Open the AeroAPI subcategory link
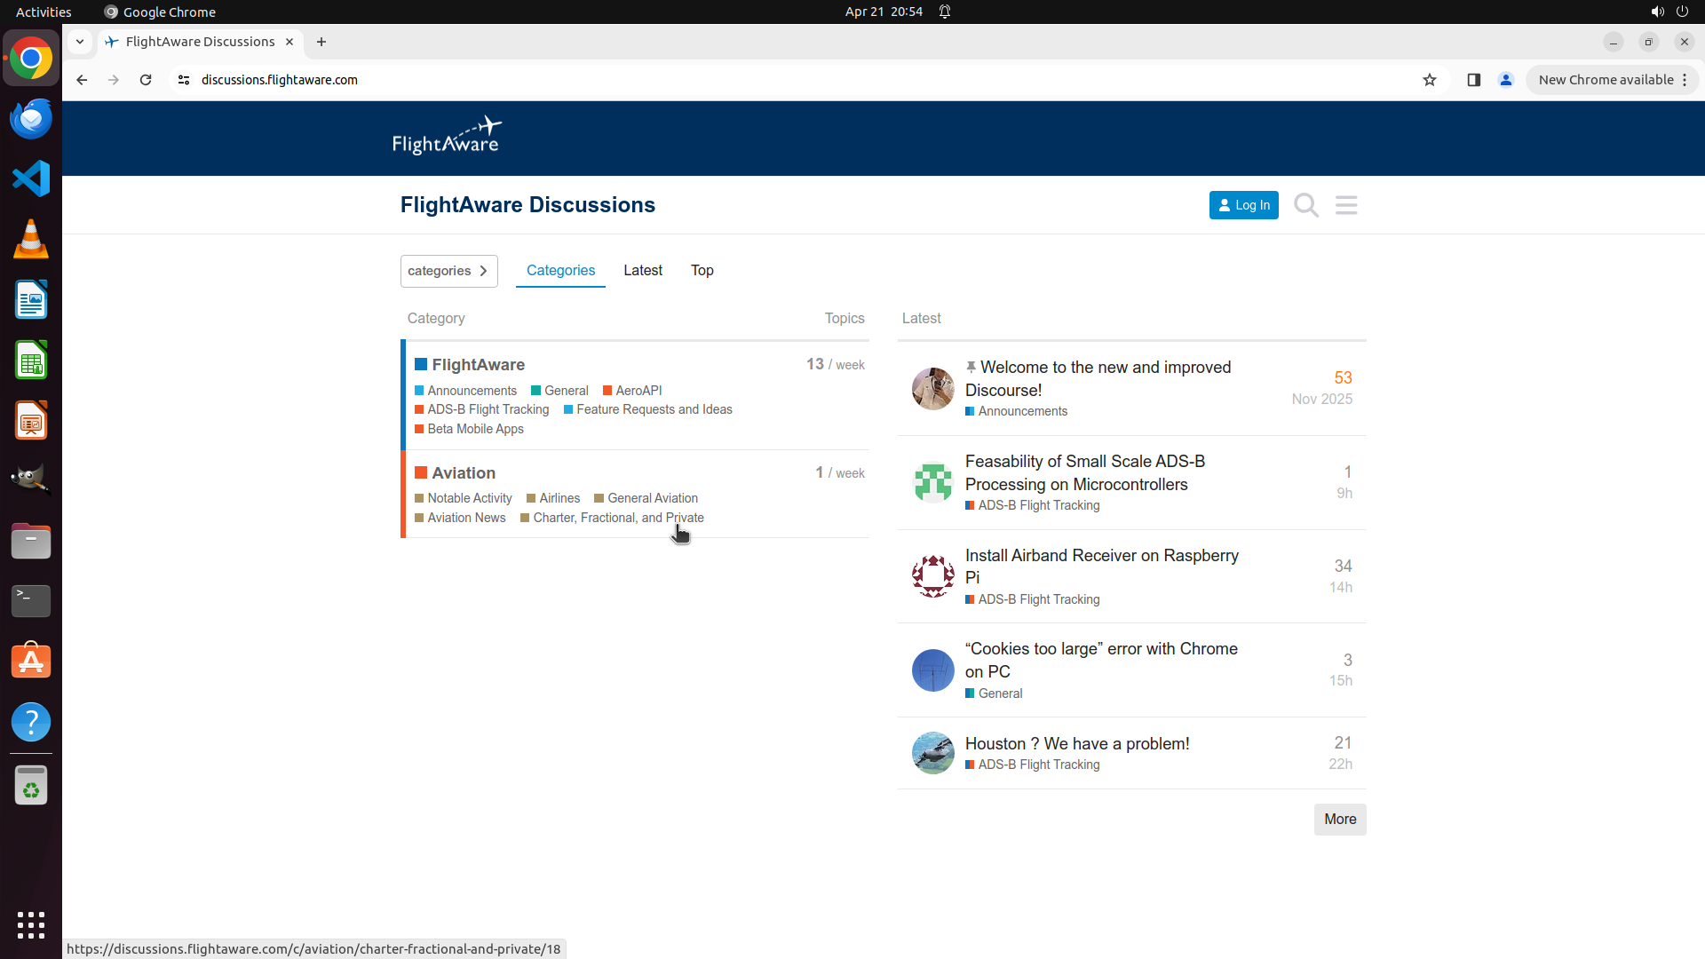 click(638, 391)
